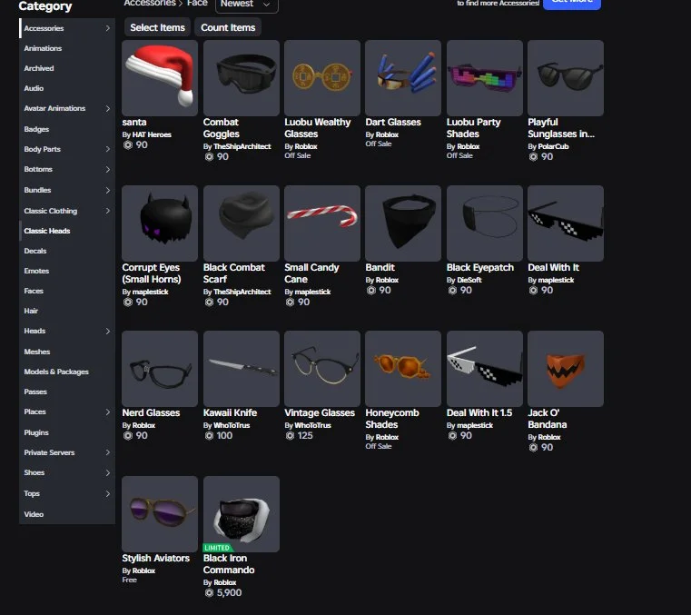The height and width of the screenshot is (615, 691).
Task: Open maplestick link under Deal With It 1.5
Action: [475, 425]
